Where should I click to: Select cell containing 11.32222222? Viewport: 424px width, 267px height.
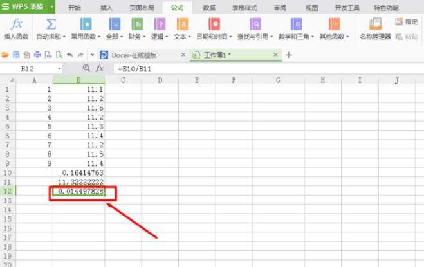78,182
